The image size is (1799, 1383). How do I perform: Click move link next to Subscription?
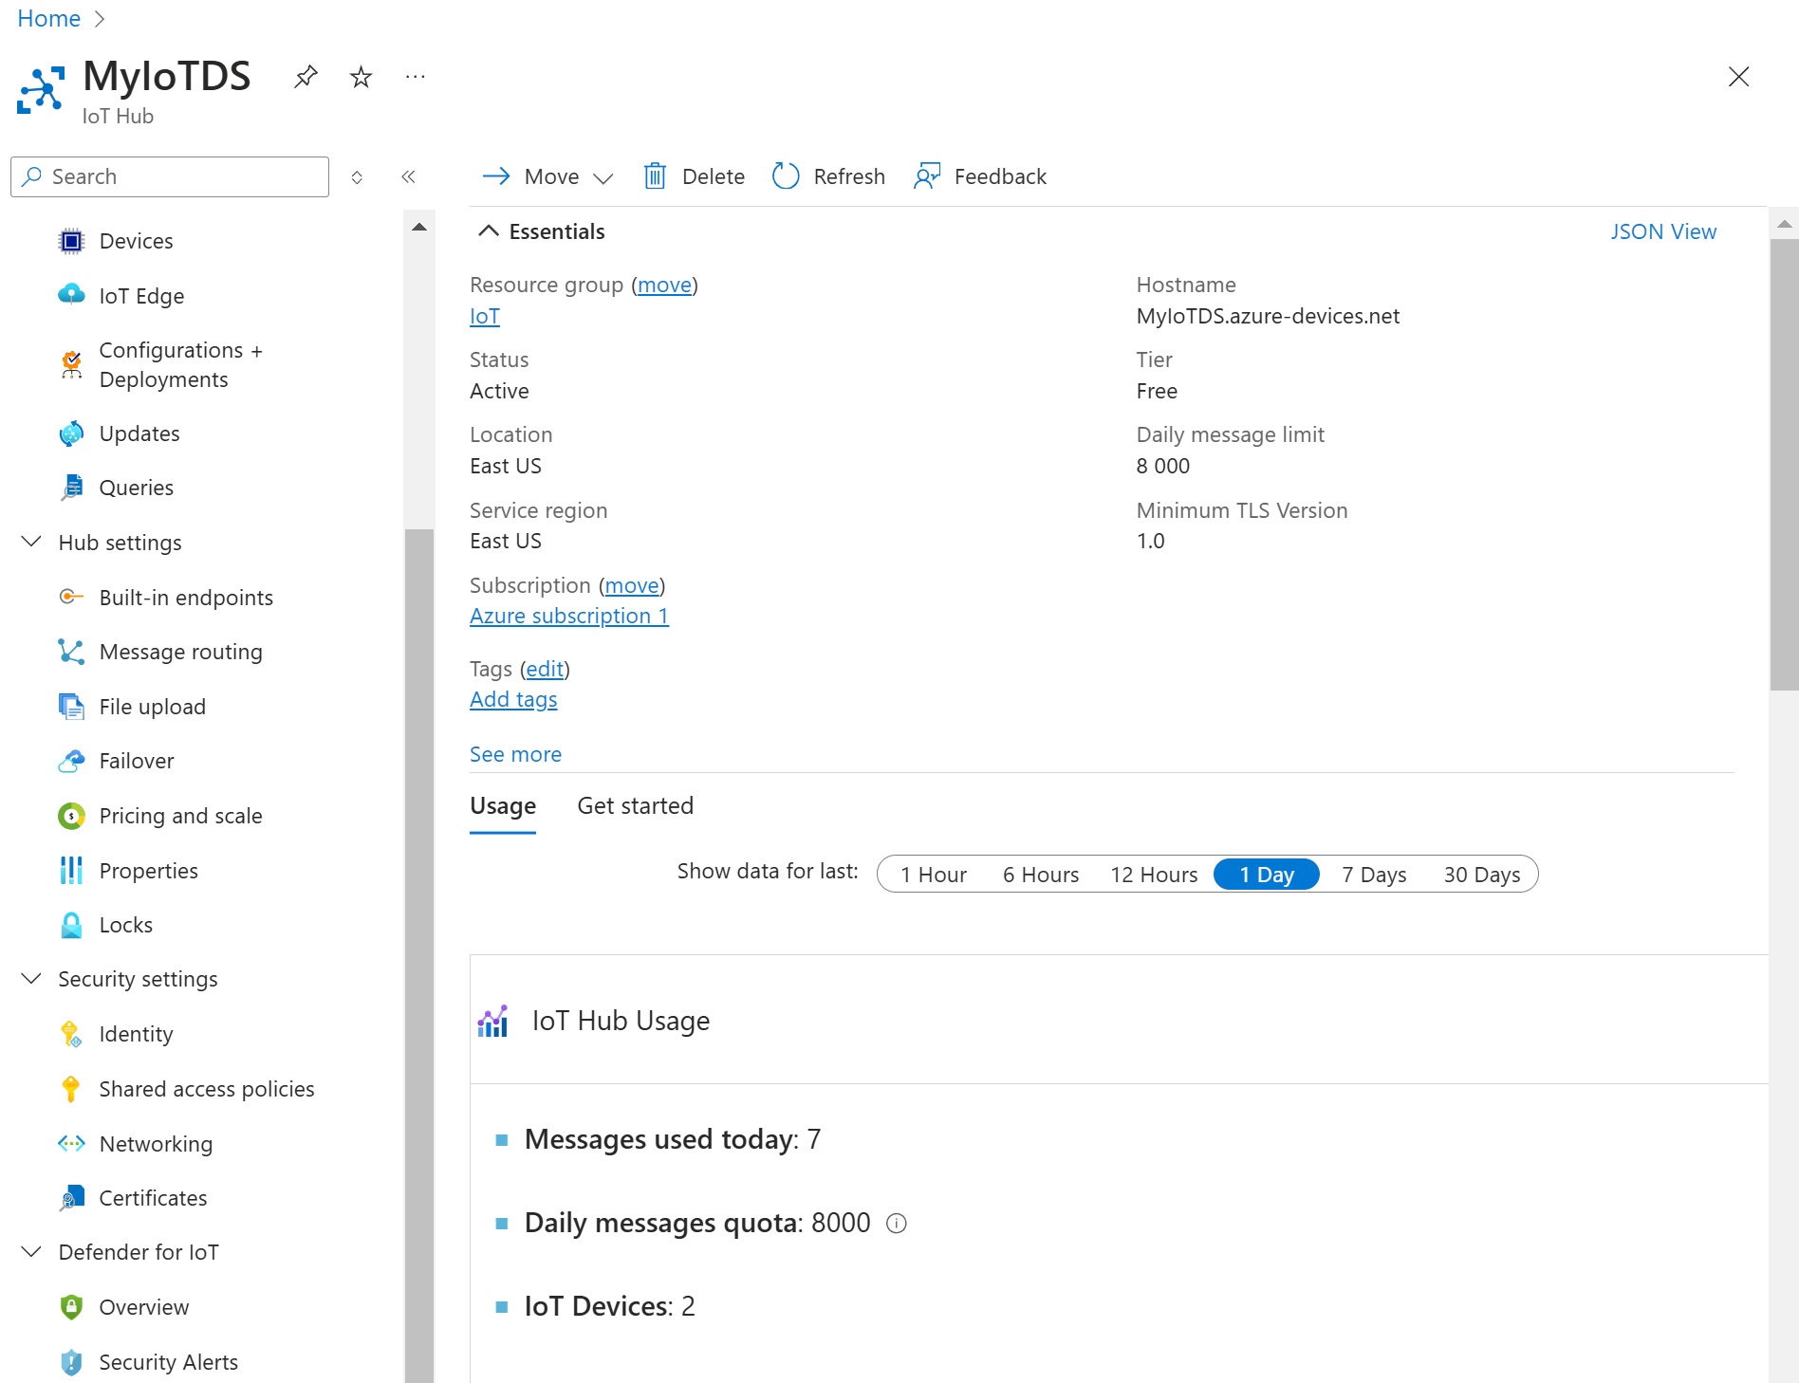point(632,585)
